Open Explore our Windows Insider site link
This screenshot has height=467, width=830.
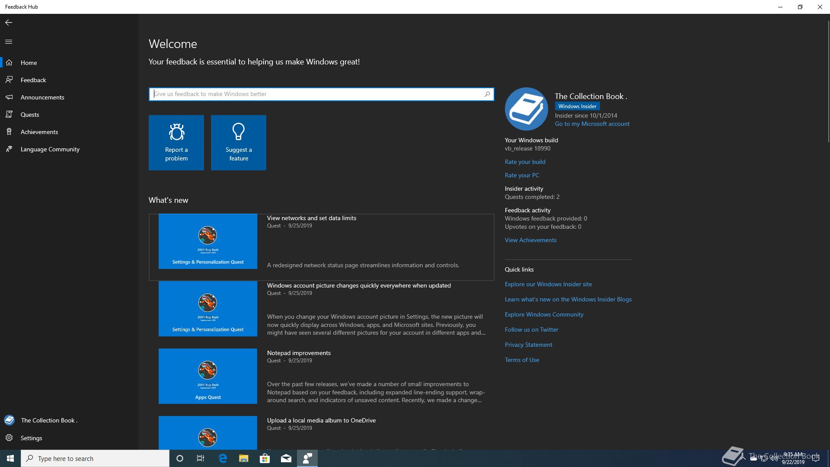[548, 284]
